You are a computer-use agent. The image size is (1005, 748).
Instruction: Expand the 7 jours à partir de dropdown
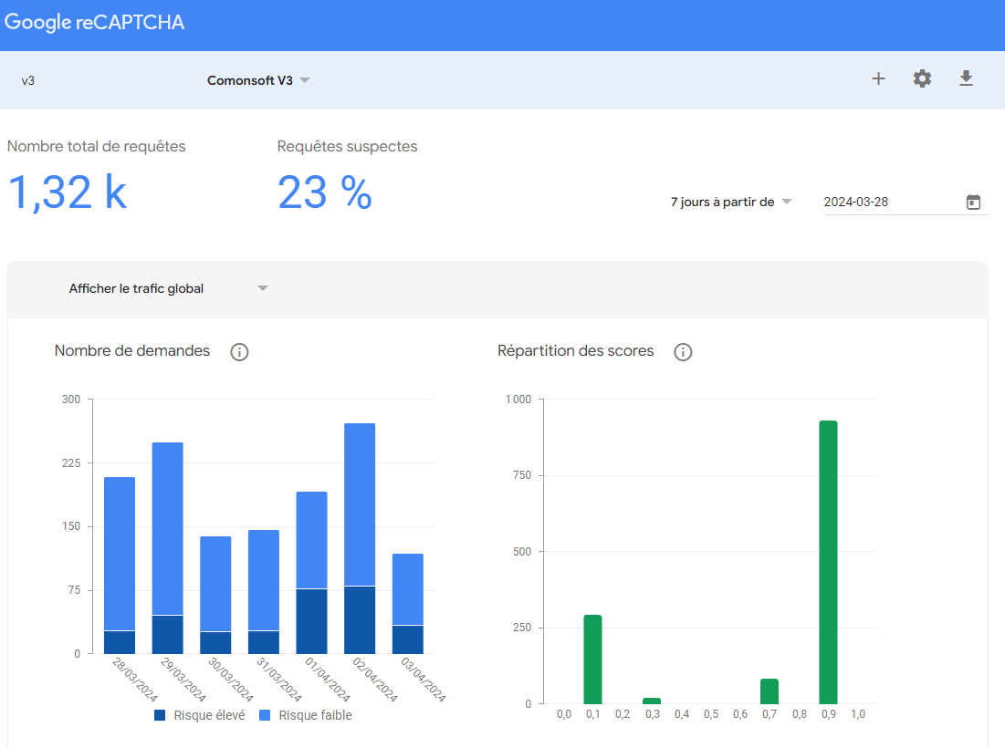point(730,202)
